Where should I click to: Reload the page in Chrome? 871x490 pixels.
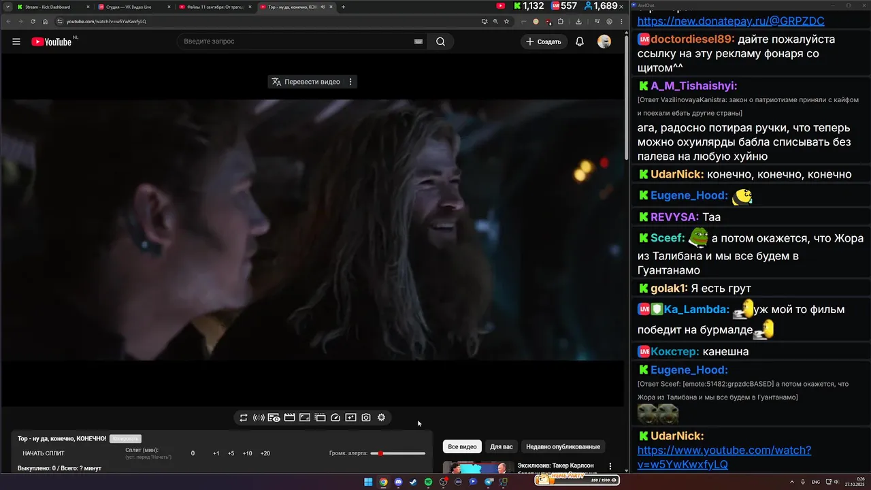(x=33, y=21)
